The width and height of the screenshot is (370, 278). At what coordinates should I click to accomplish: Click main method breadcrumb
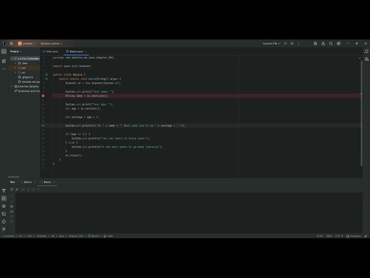click(109, 236)
